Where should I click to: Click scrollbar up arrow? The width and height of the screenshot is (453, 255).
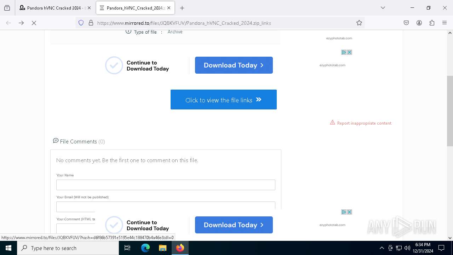[x=450, y=33]
